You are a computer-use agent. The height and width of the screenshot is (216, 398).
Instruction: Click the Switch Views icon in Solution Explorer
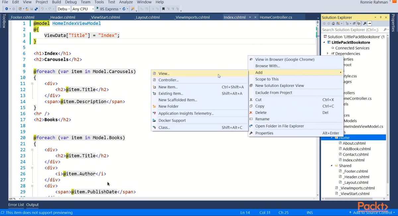coord(339,24)
